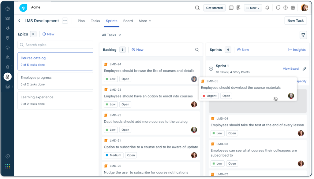
Task: Open the help question mark icon
Action: pyautogui.click(x=285, y=8)
